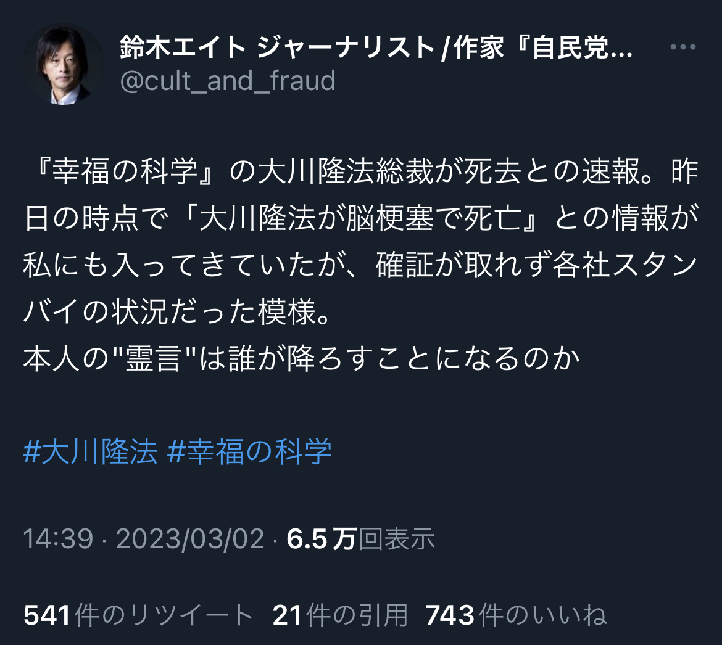View the 541件のリツイート list
This screenshot has width=722, height=645.
click(138, 615)
